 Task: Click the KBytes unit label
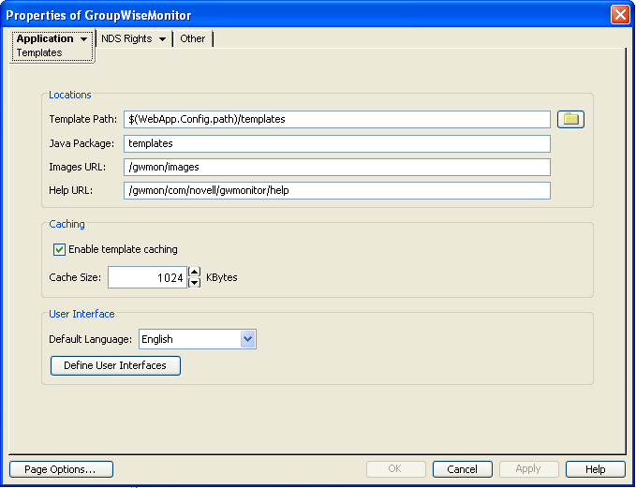[x=222, y=277]
